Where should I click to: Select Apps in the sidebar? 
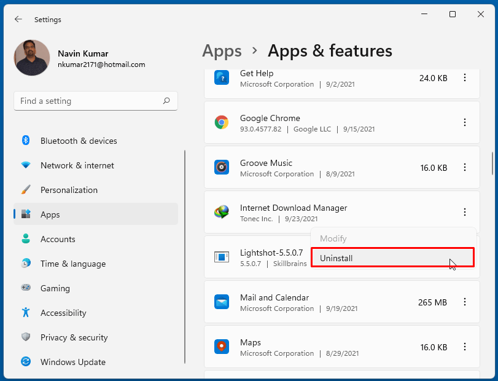(x=96, y=214)
